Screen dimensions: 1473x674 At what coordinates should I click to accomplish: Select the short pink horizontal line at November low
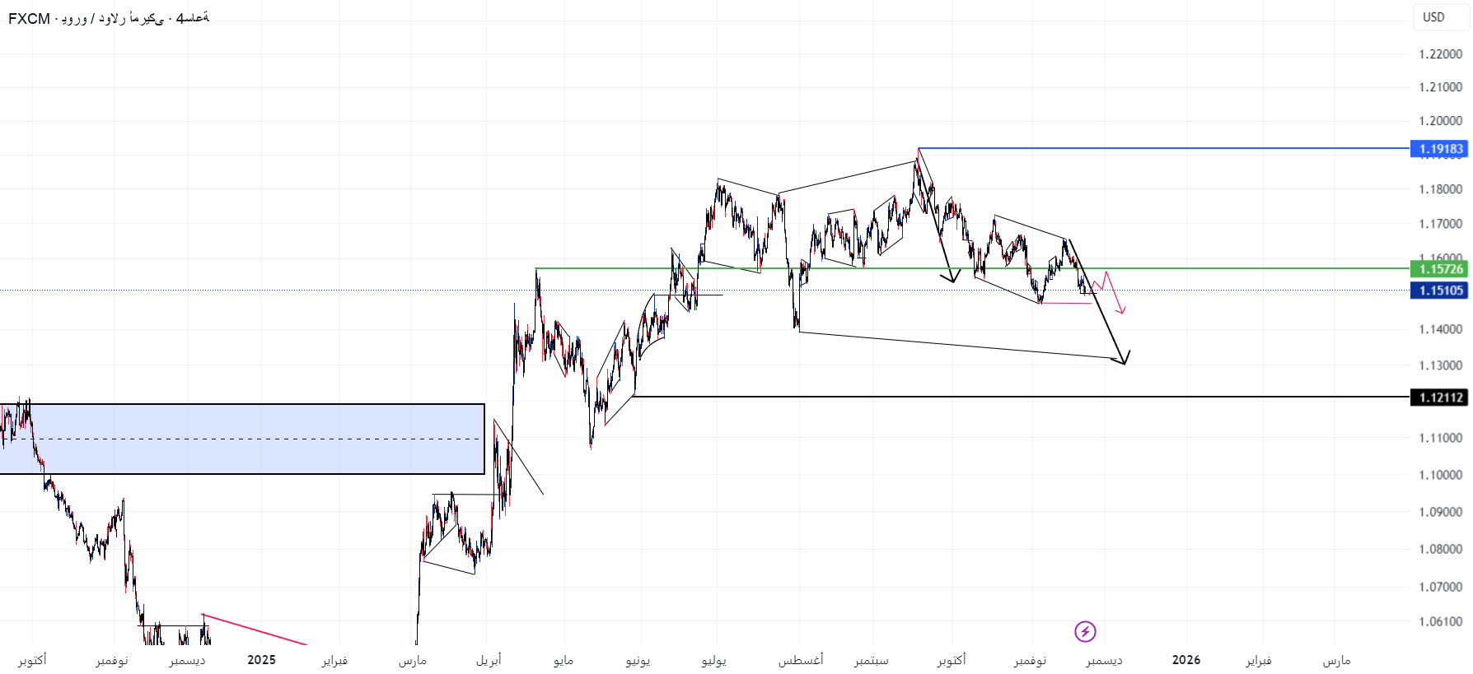coord(1067,304)
